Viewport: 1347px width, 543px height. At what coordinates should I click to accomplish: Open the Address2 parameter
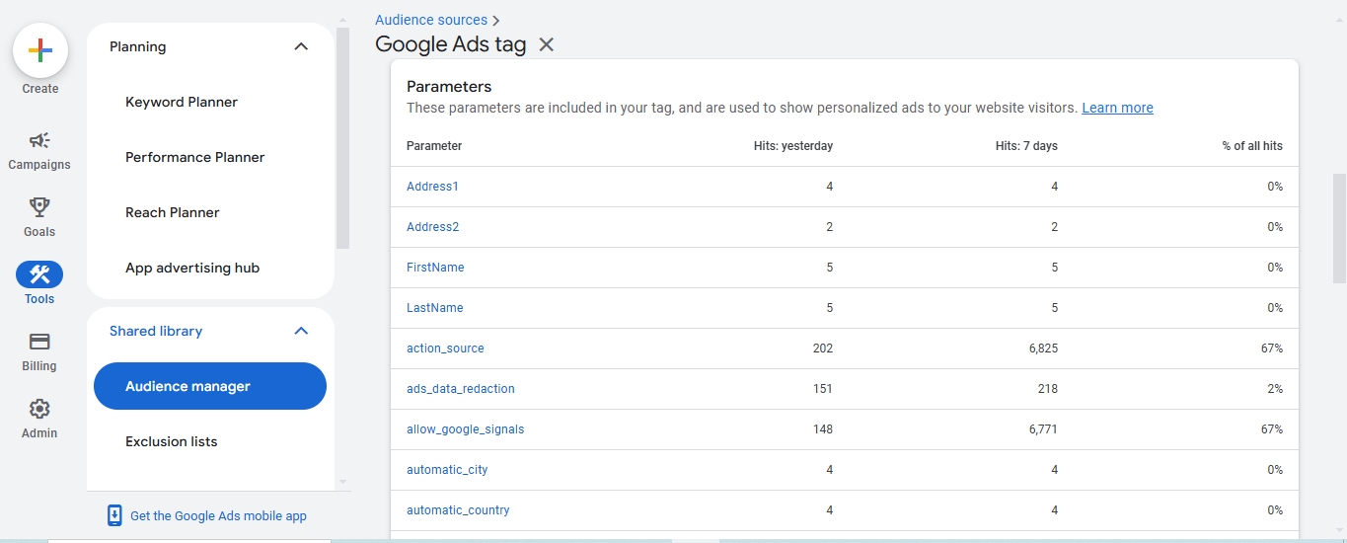pos(432,227)
